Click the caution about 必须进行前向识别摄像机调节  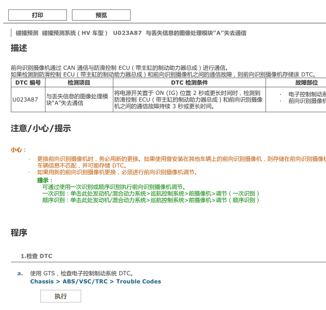(117, 172)
